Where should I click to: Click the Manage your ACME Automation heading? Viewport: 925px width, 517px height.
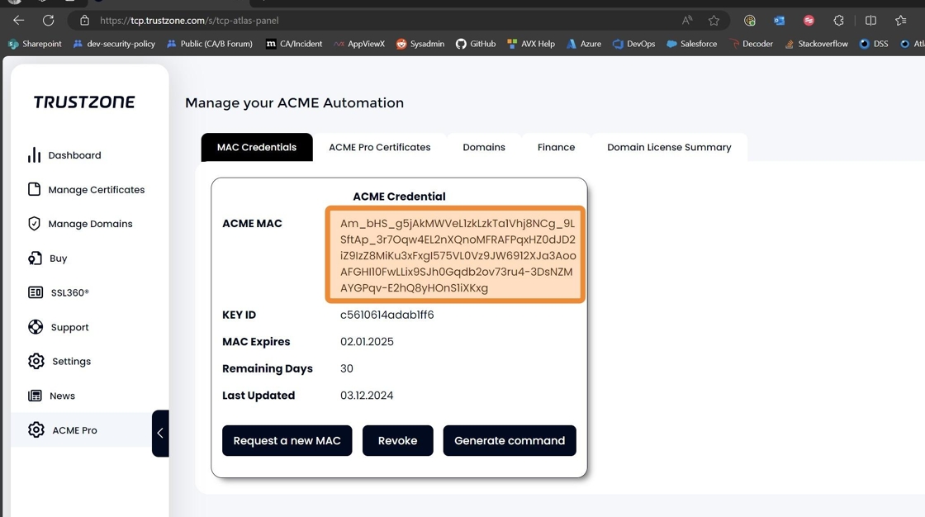(294, 102)
